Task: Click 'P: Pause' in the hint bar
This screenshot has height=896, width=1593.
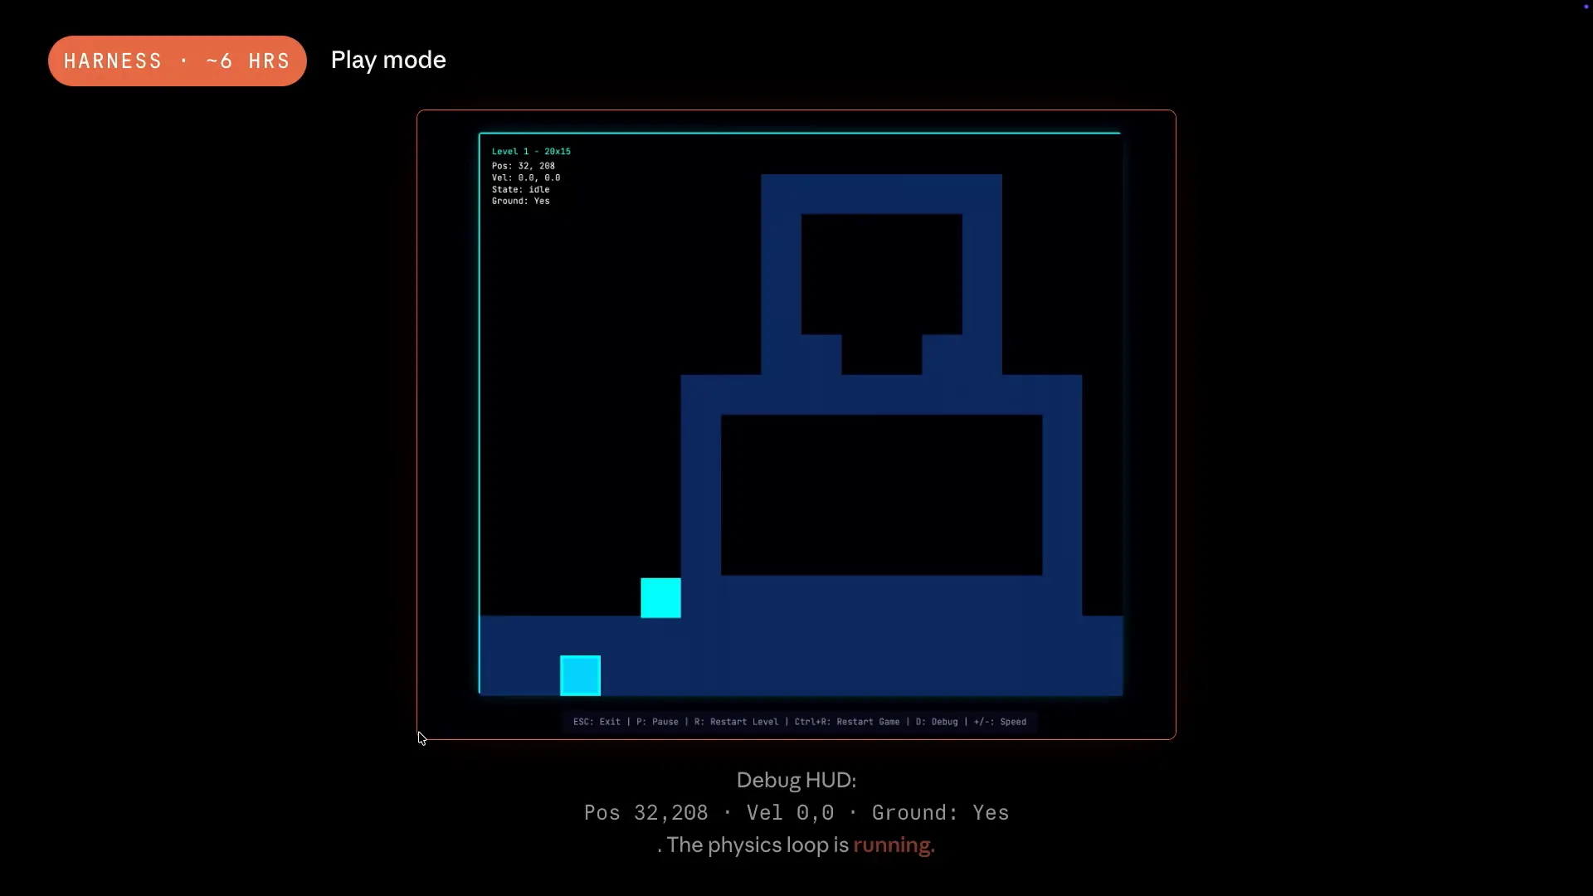Action: [657, 722]
